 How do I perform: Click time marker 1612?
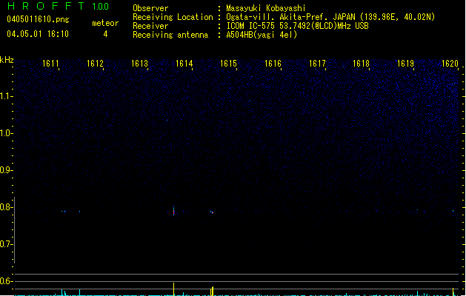(95, 64)
